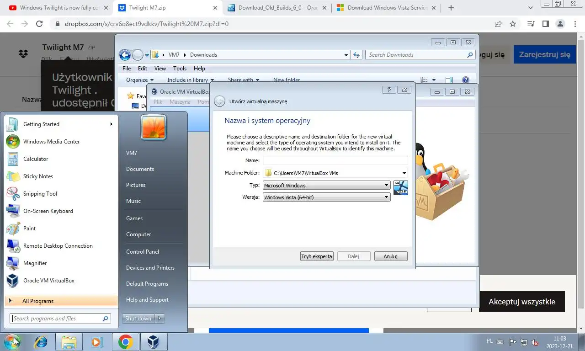Open the Share with dropdown
585x351 pixels.
243,80
